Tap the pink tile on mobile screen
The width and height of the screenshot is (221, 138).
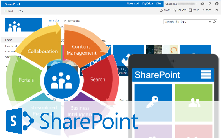pyautogui.click(x=194, y=131)
